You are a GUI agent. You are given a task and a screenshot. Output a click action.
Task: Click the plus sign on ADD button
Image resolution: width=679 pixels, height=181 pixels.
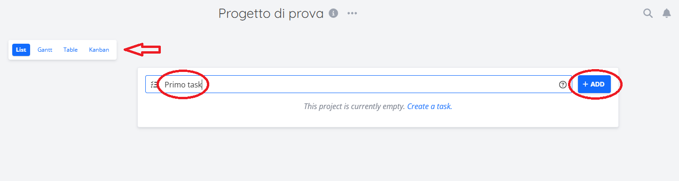pyautogui.click(x=585, y=84)
